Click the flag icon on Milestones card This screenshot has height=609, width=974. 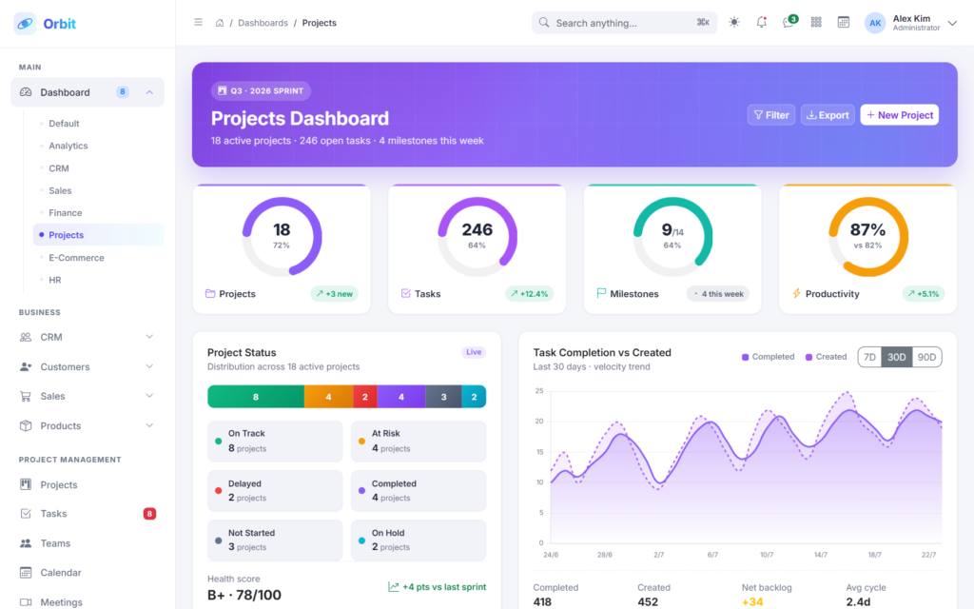pyautogui.click(x=601, y=293)
